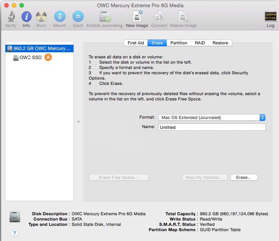Click the sidebar split divider handle
This screenshot has height=241, width=279.
pyautogui.click(x=78, y=122)
